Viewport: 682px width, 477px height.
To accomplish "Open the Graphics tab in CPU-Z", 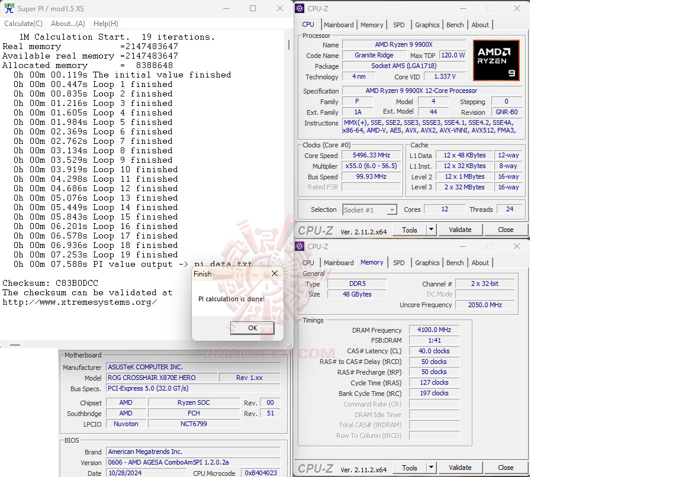I will (x=427, y=25).
